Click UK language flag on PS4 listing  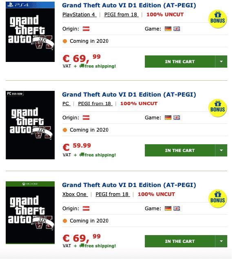(177, 29)
